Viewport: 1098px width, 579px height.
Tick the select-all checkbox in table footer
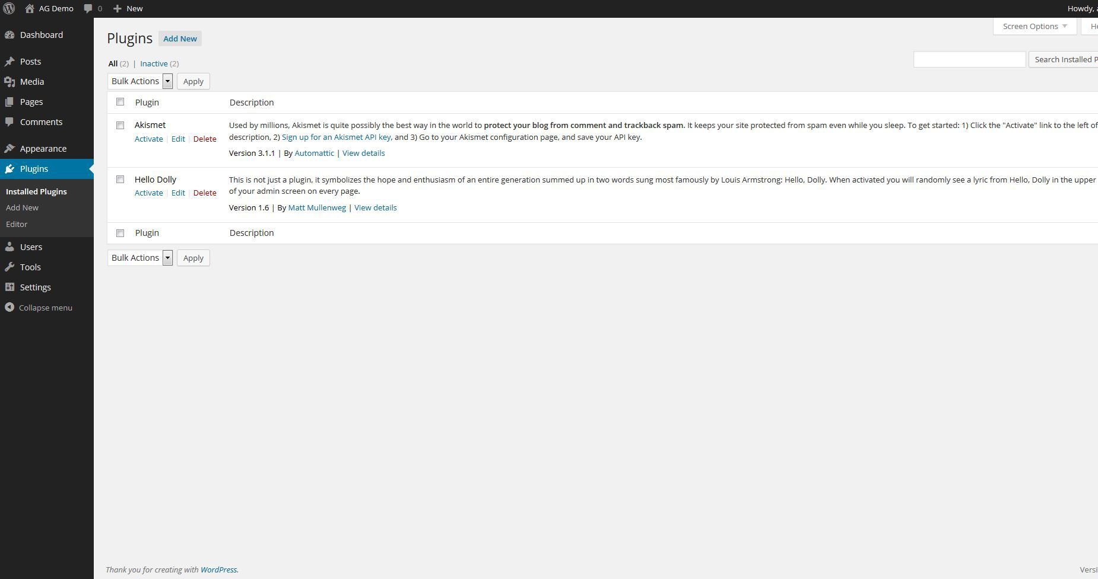[x=120, y=233]
